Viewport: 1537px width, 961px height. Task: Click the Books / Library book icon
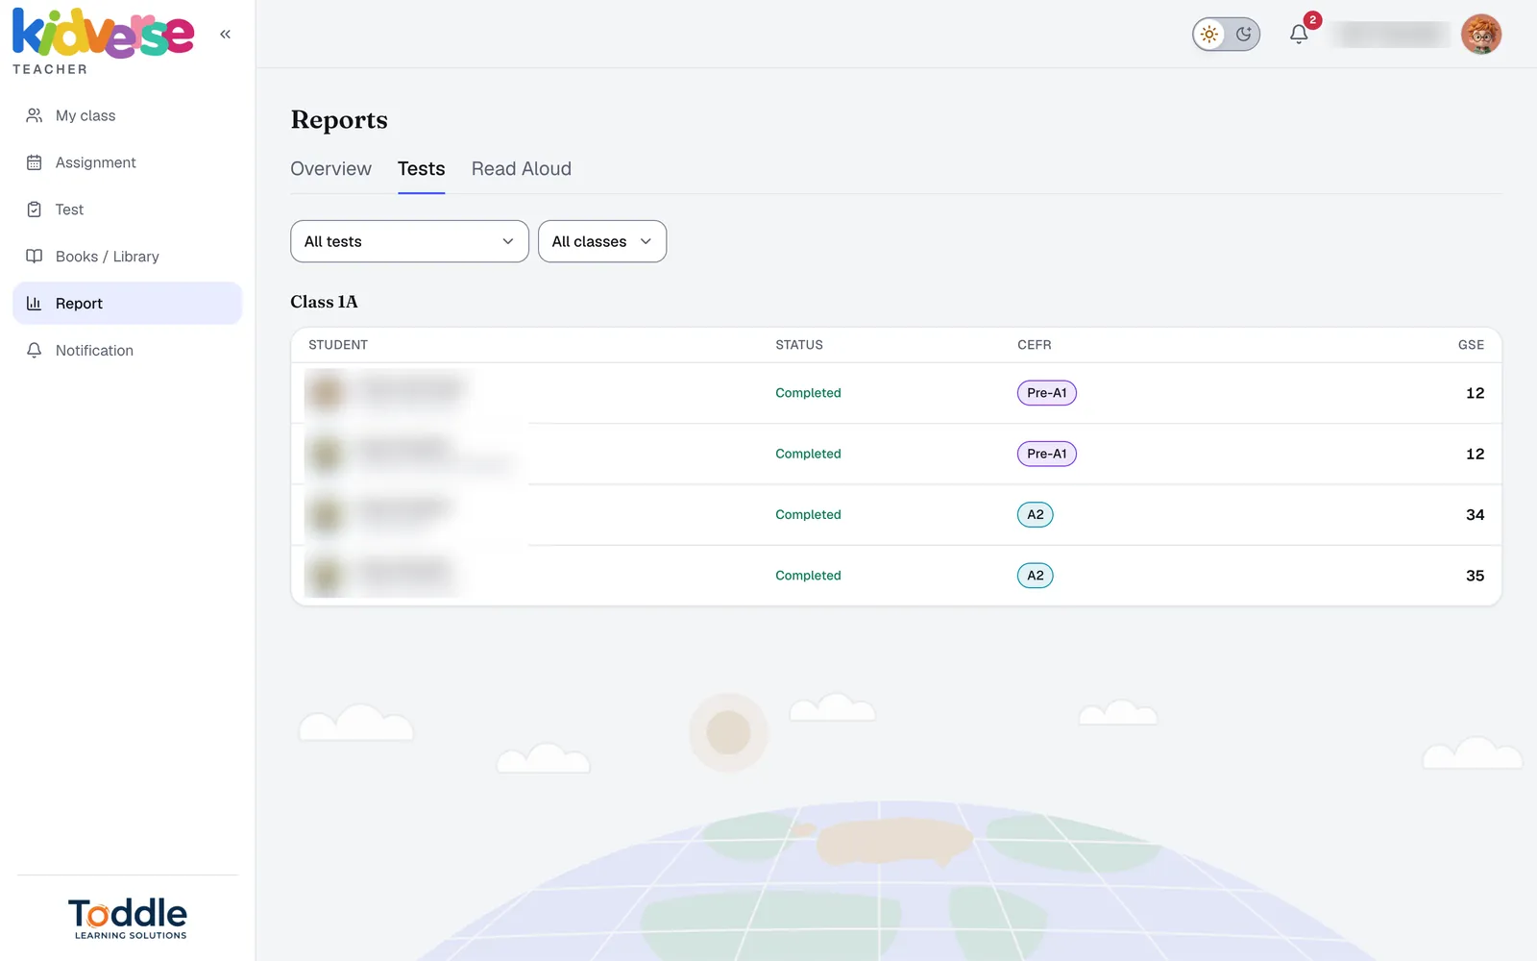[x=35, y=257]
